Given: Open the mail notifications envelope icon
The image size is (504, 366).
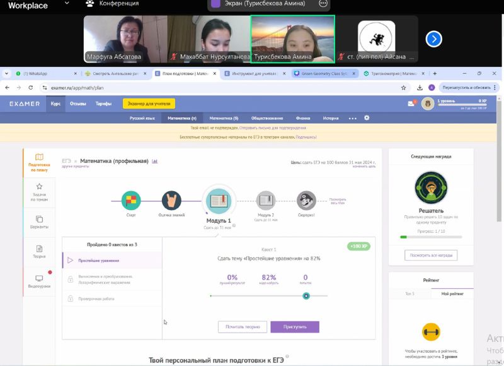Looking at the screenshot, I should [412, 103].
